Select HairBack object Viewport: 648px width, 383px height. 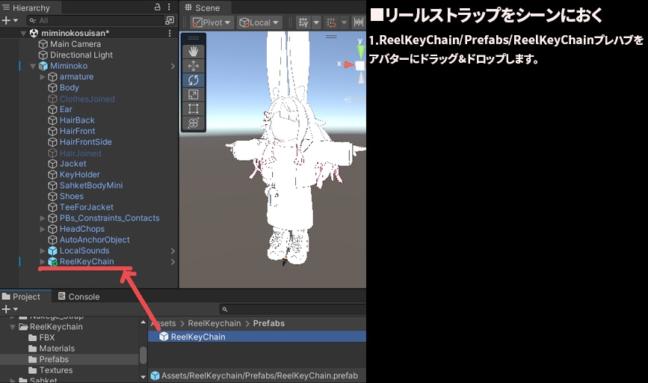[77, 120]
